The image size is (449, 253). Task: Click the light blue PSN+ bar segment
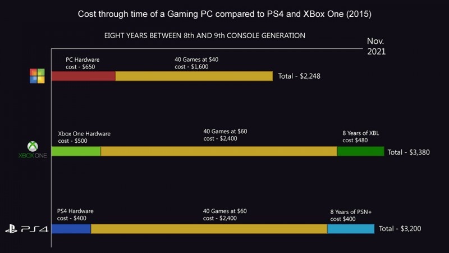350,229
